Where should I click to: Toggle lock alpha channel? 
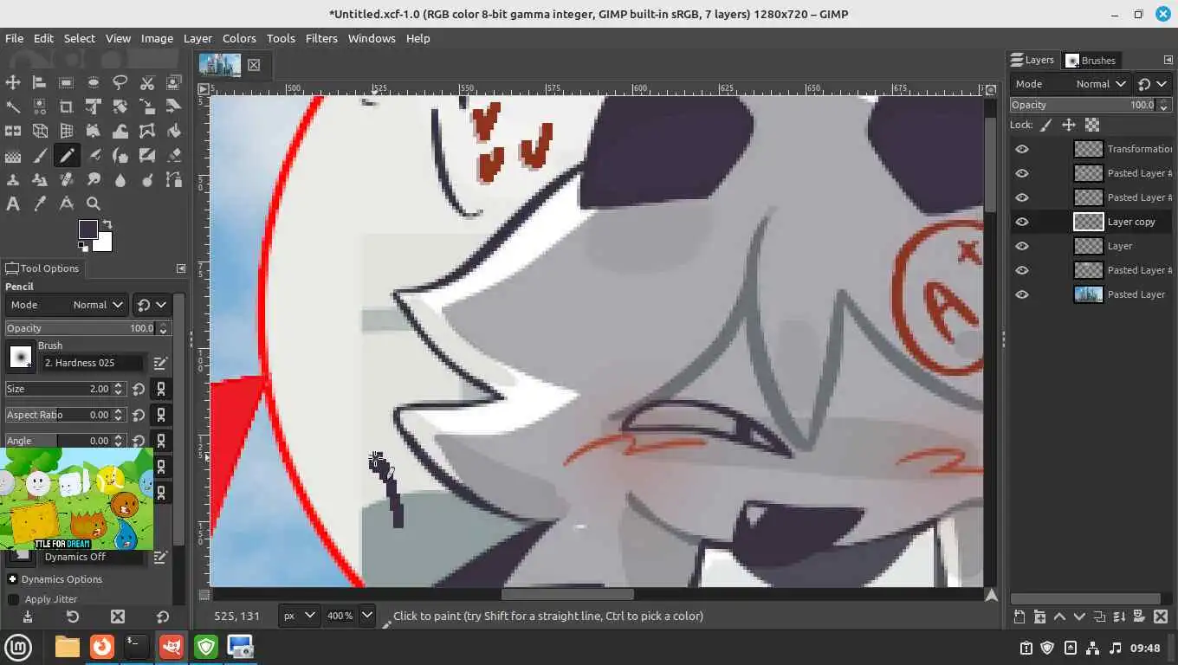point(1092,125)
